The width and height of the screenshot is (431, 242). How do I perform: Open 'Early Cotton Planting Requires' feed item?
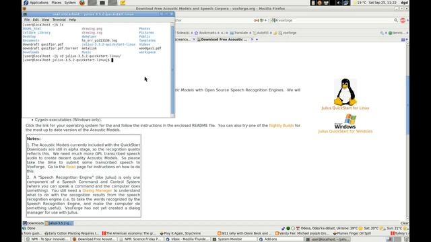coord(71,233)
